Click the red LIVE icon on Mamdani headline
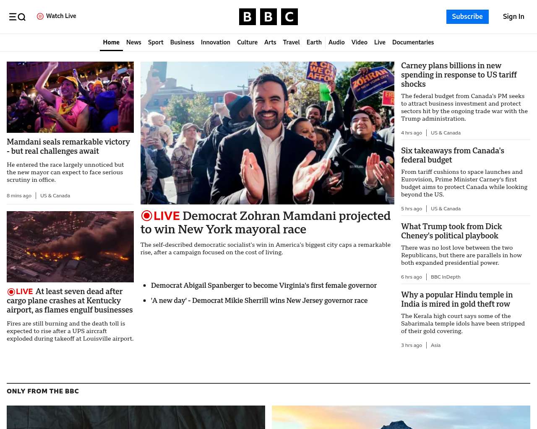 (146, 216)
